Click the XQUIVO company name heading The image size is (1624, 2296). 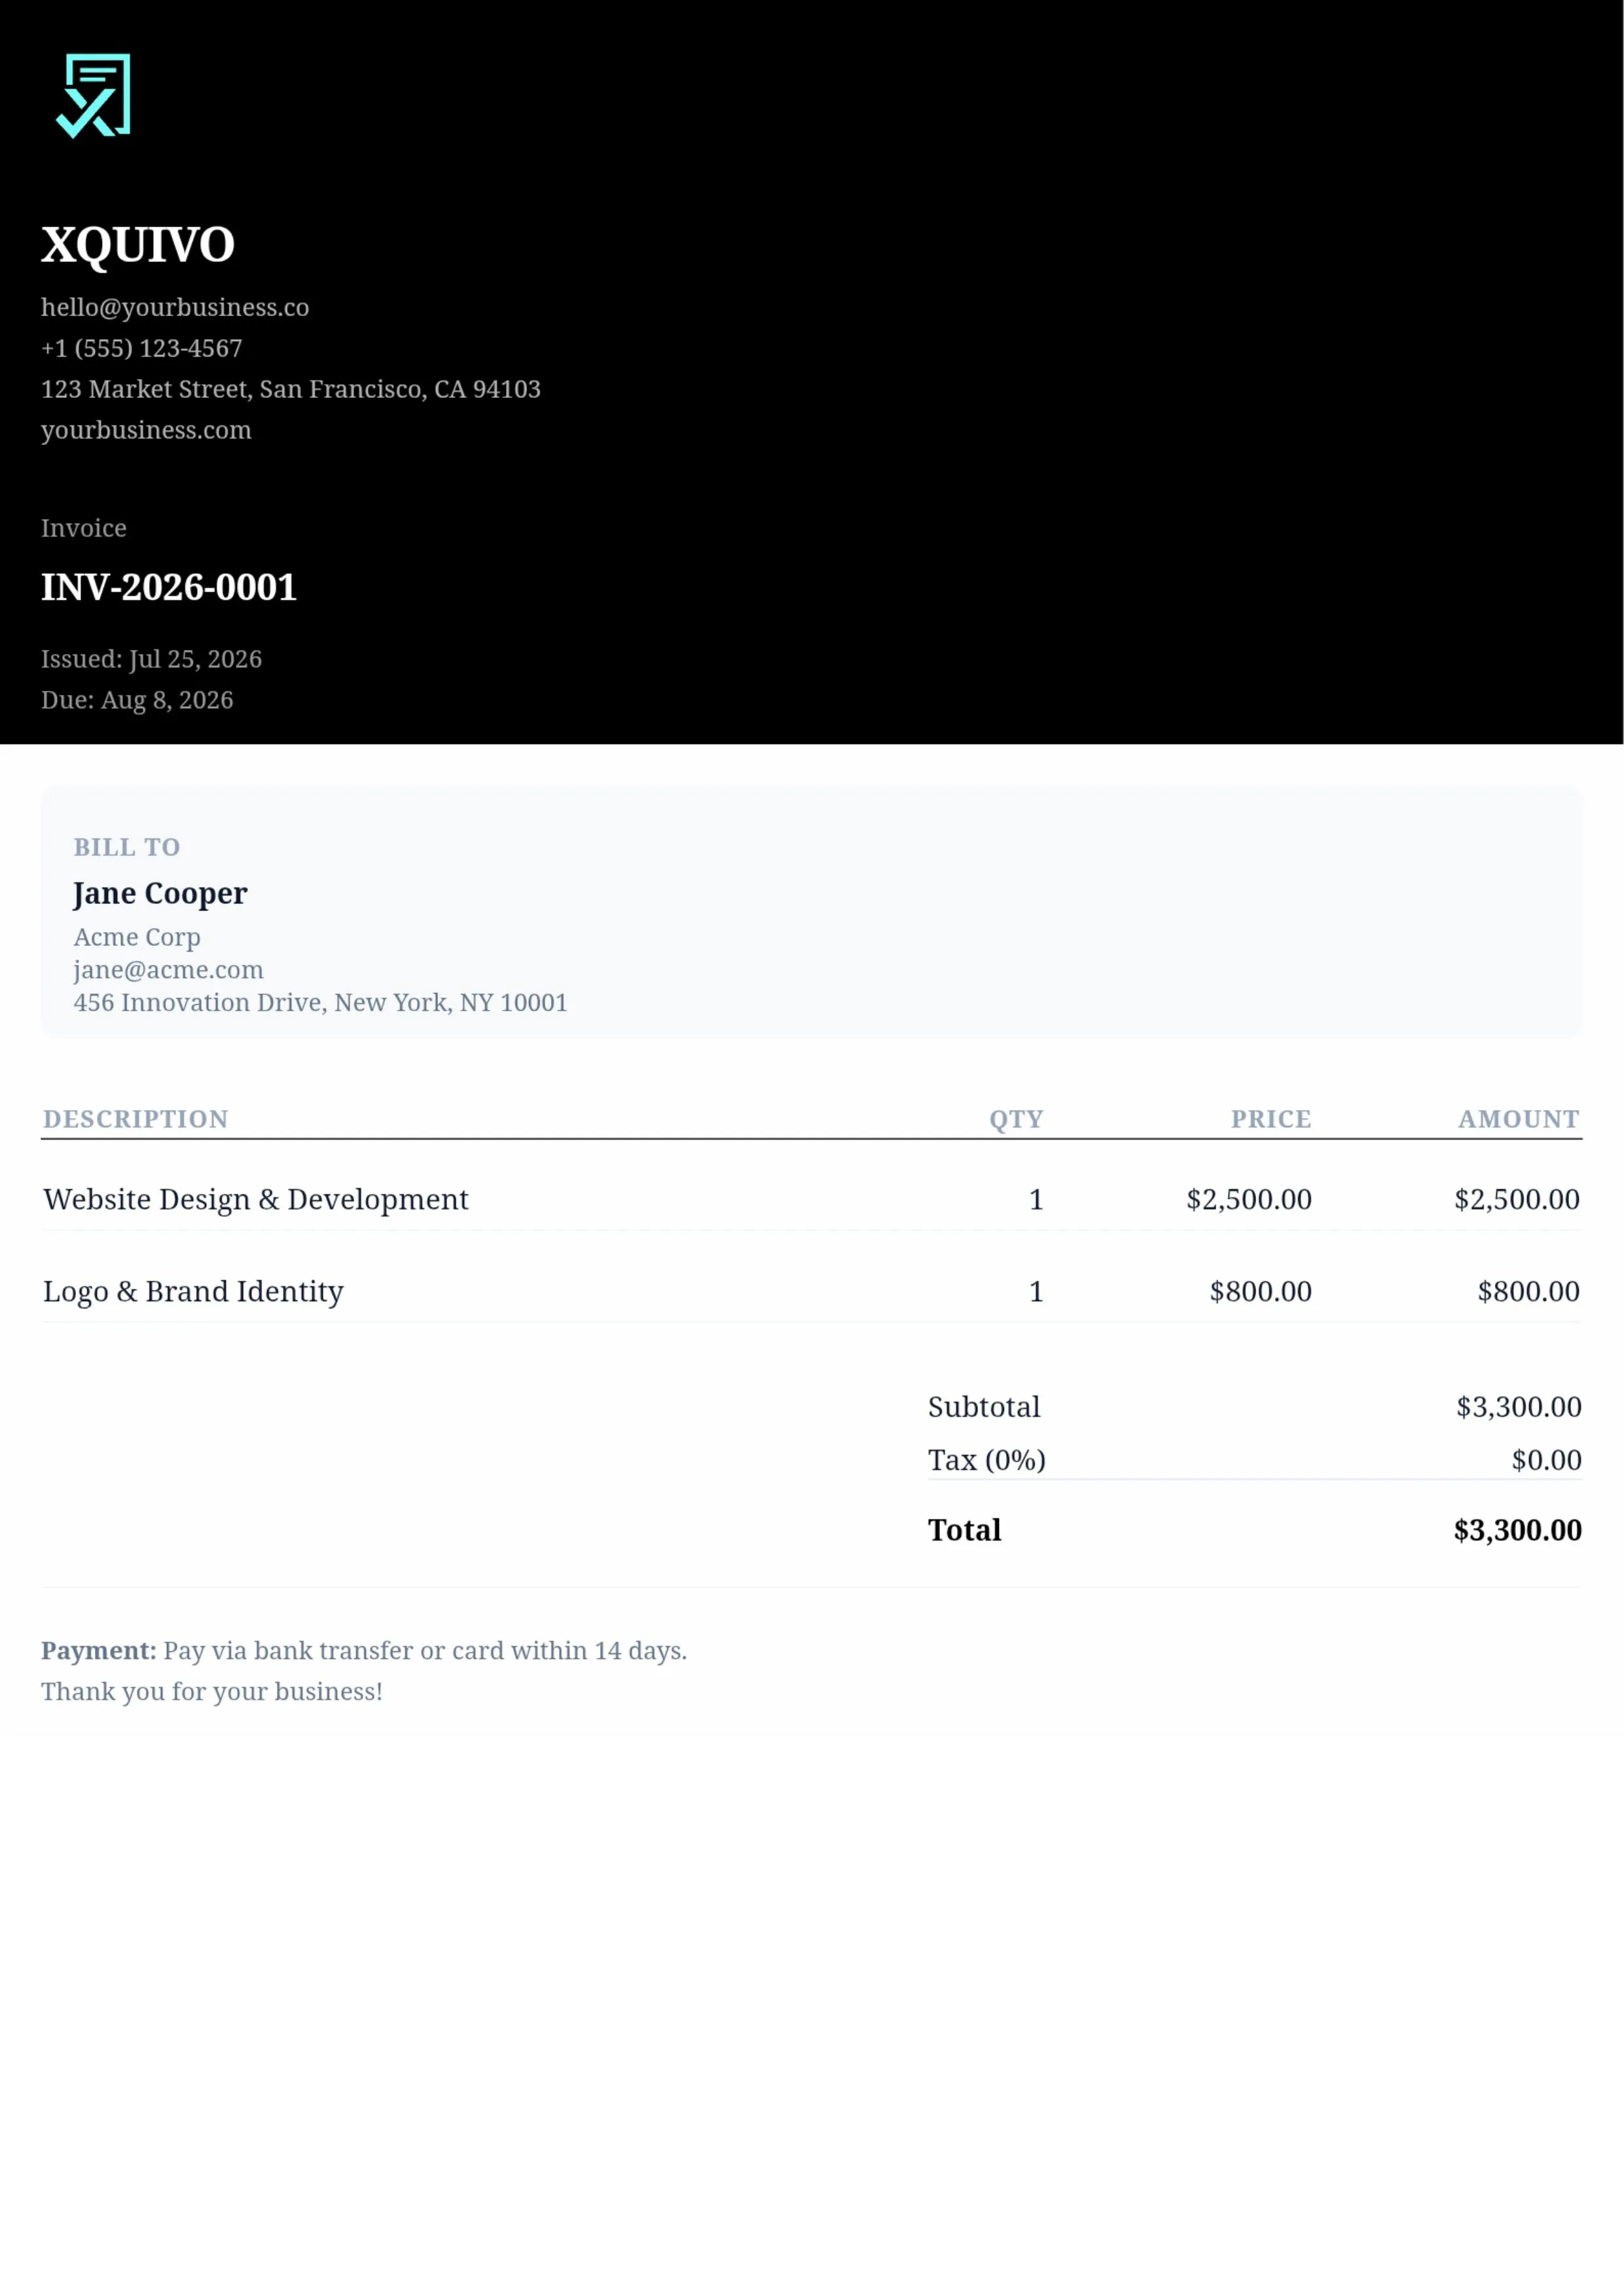(138, 244)
